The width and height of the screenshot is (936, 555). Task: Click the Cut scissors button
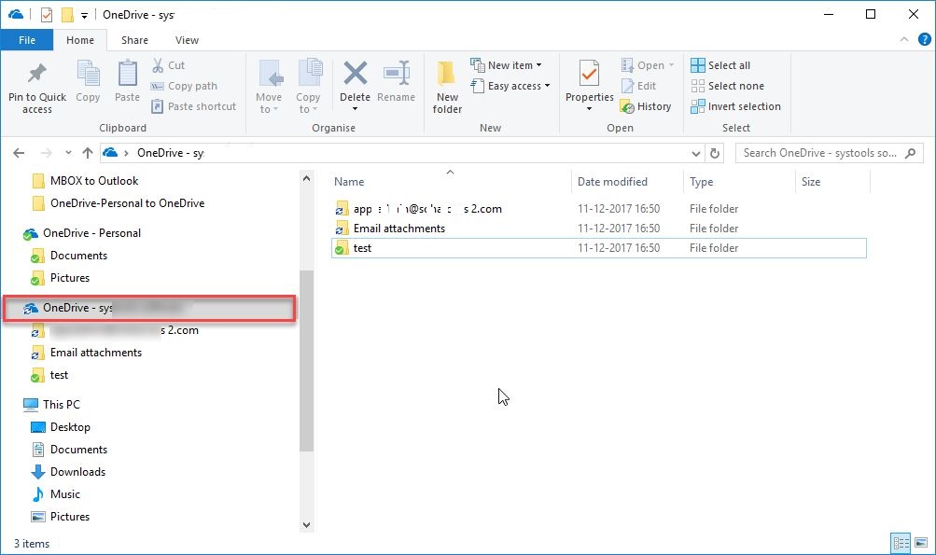pos(168,65)
